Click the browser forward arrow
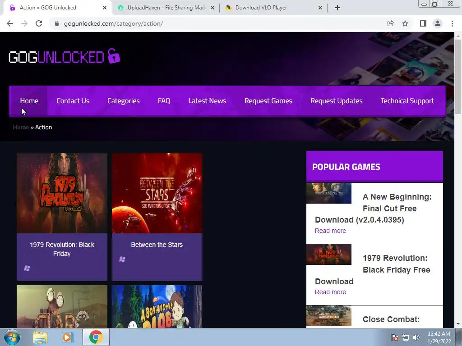462x346 pixels. [24, 23]
